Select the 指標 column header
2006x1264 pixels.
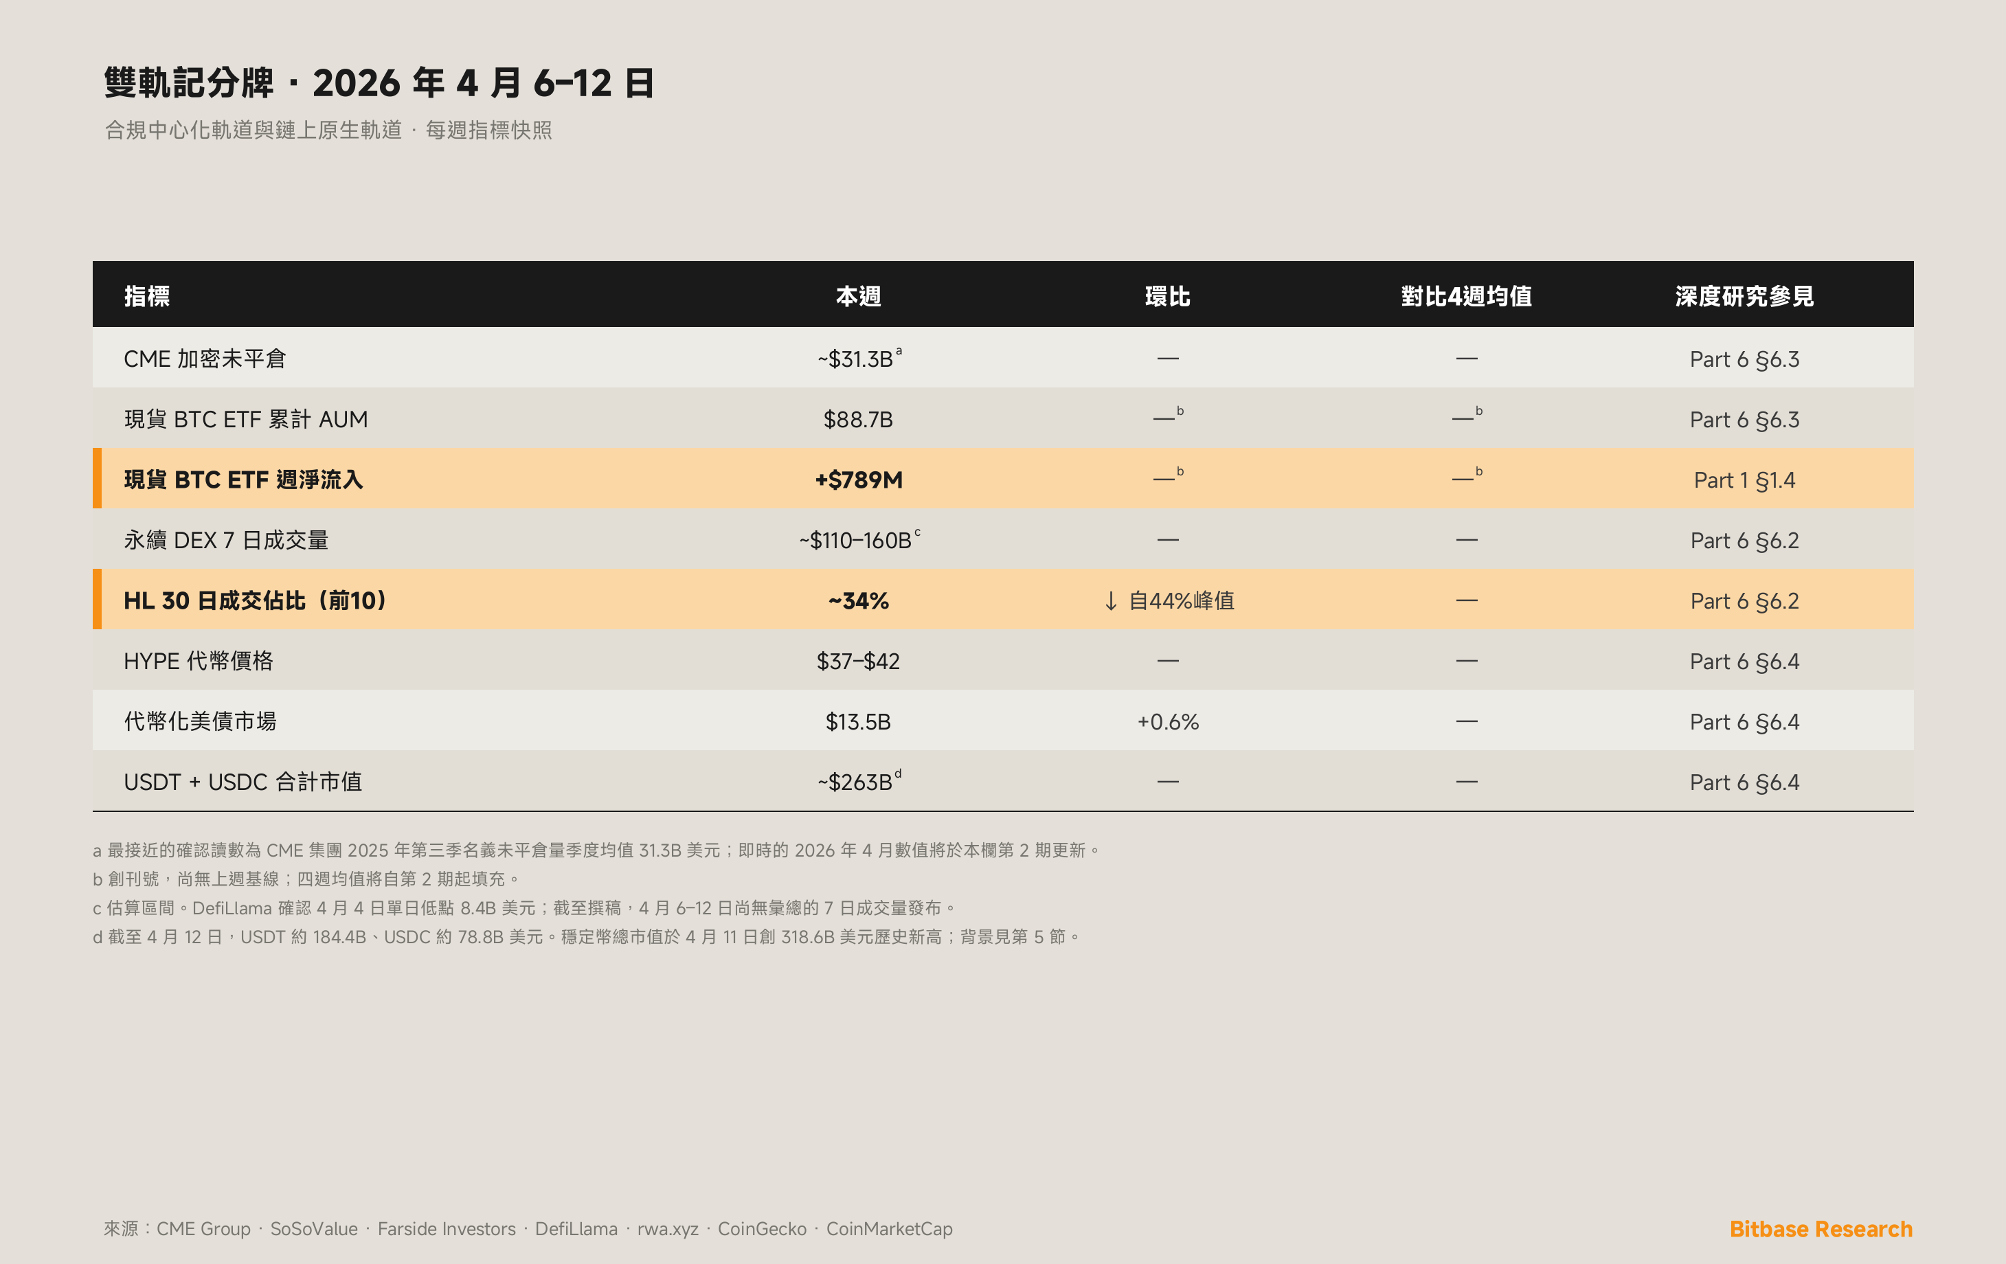(146, 296)
